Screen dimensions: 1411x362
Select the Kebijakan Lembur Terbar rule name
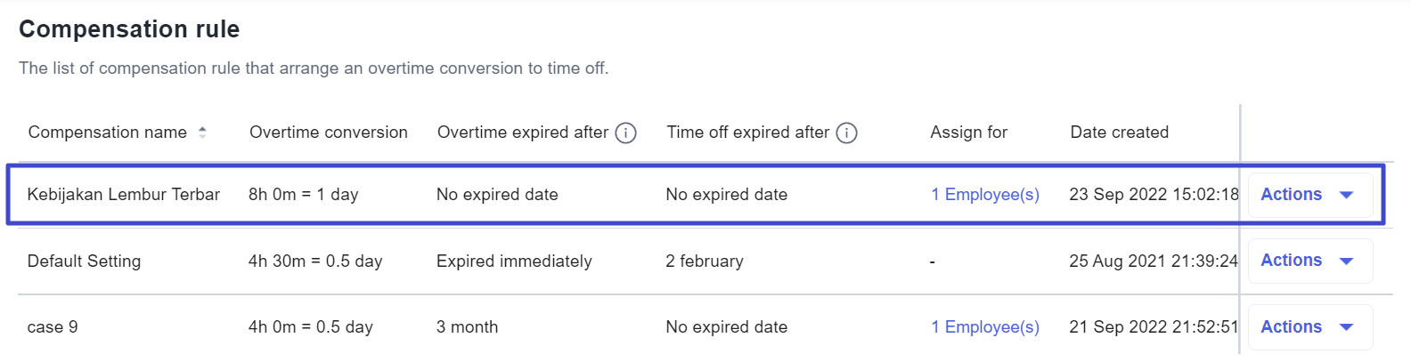tap(124, 195)
